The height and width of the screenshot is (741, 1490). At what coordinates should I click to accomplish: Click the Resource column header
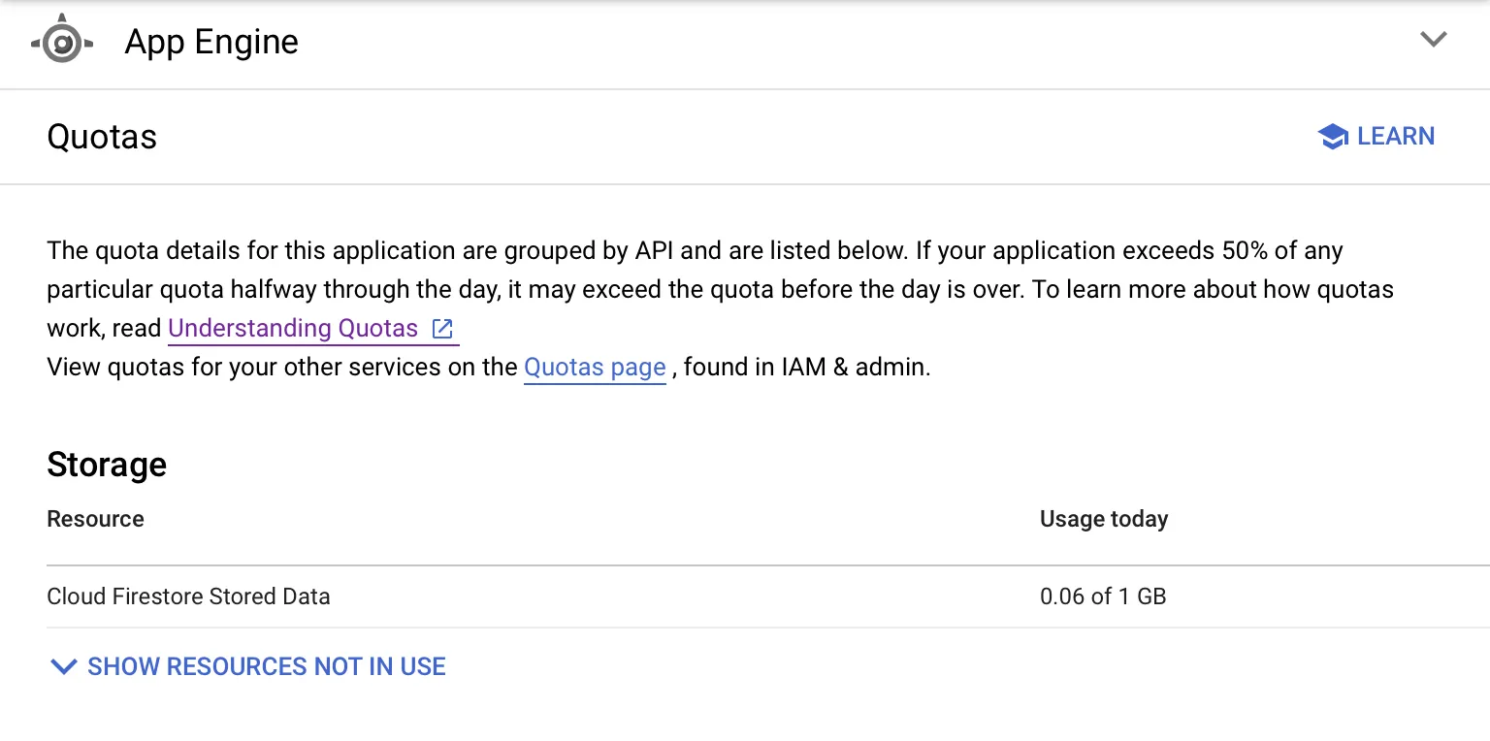coord(95,519)
